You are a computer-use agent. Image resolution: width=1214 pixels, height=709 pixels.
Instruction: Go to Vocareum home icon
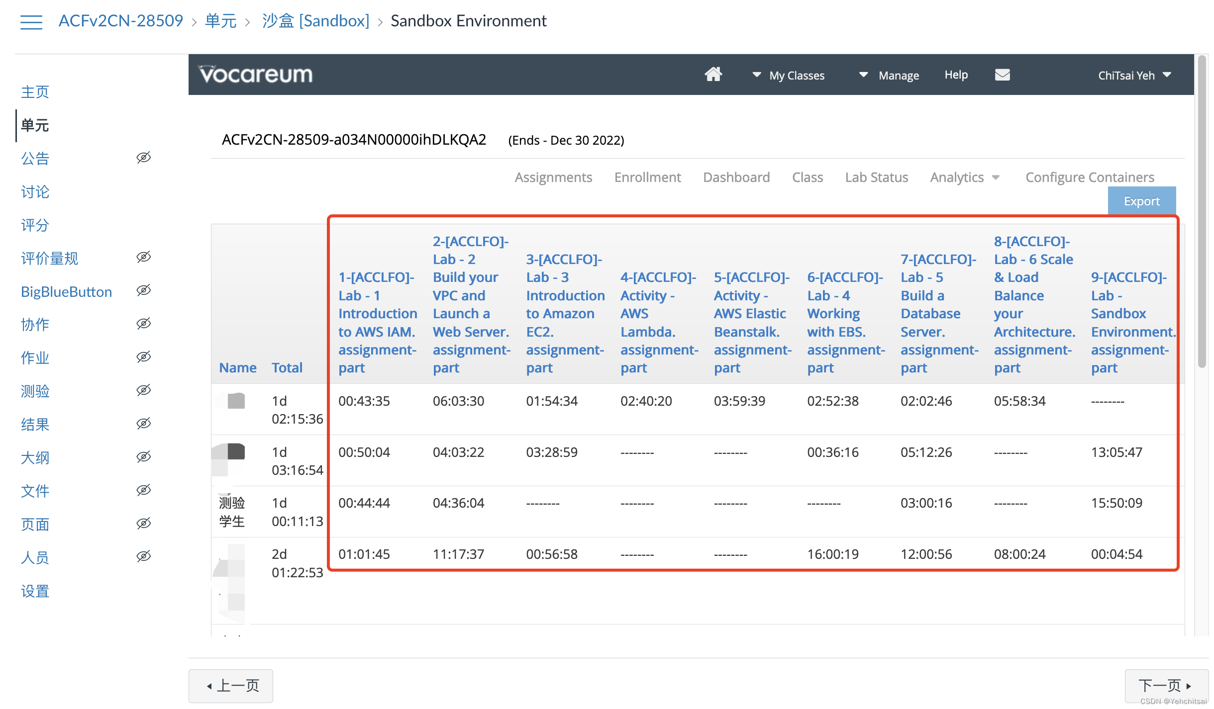tap(713, 75)
